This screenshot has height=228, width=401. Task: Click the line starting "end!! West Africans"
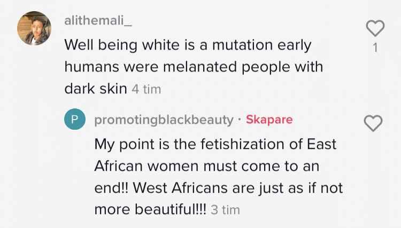point(219,188)
